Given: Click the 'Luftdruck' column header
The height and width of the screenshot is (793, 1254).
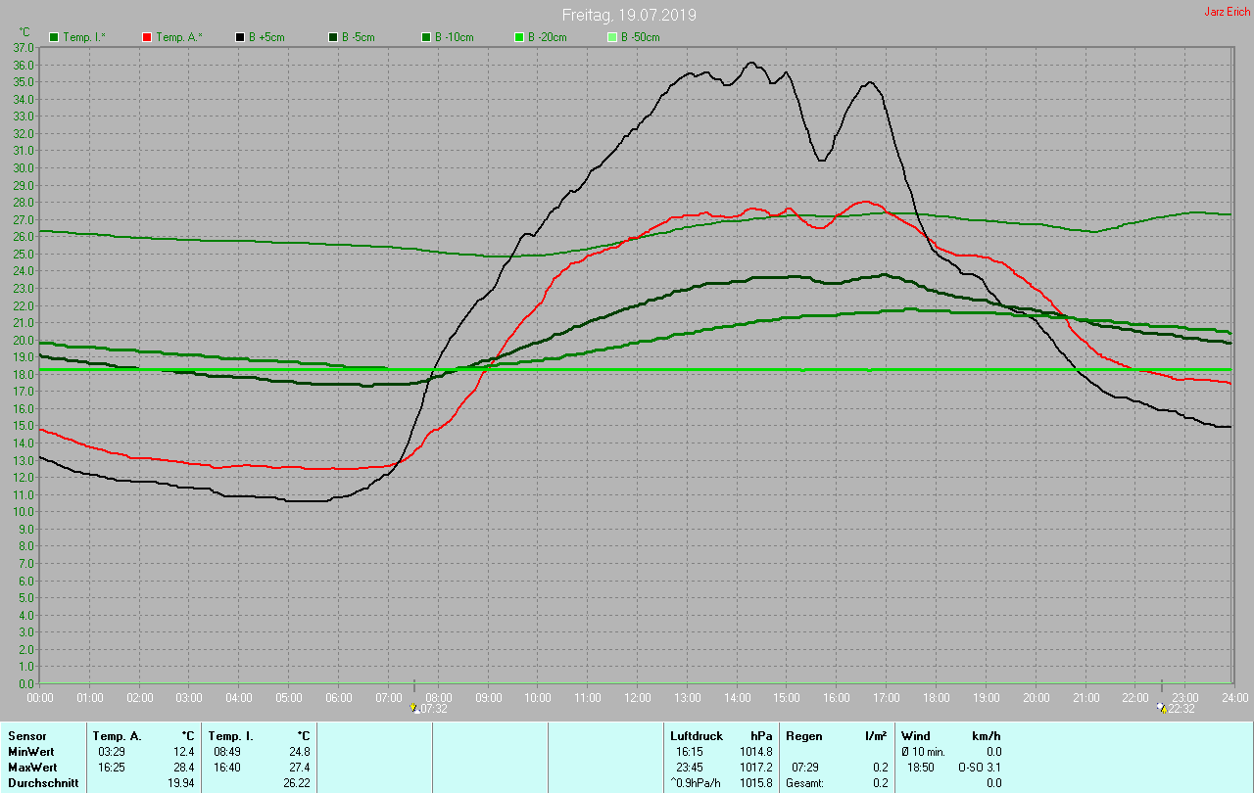Looking at the screenshot, I should tap(696, 736).
